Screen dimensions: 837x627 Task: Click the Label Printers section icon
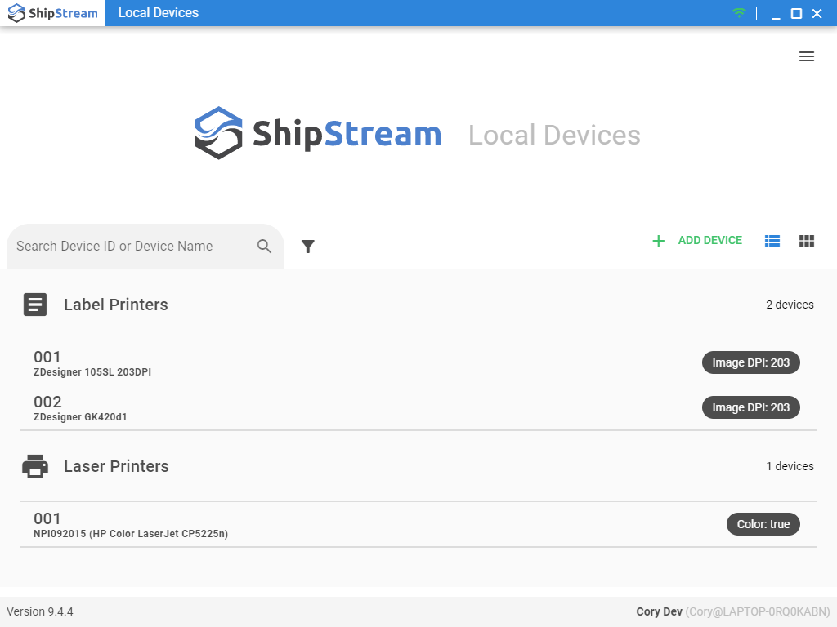click(35, 305)
